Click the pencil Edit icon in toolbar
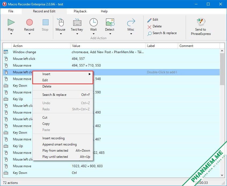The image size is (227, 186). coord(149,20)
